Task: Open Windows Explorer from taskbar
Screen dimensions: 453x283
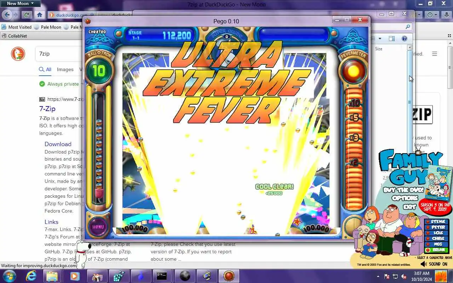Action: pos(52,276)
